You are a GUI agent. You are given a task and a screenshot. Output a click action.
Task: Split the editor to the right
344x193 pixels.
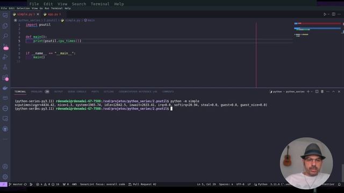[333, 14]
